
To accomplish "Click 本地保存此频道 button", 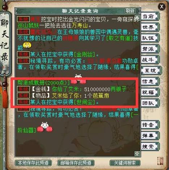I will pos(33,163).
